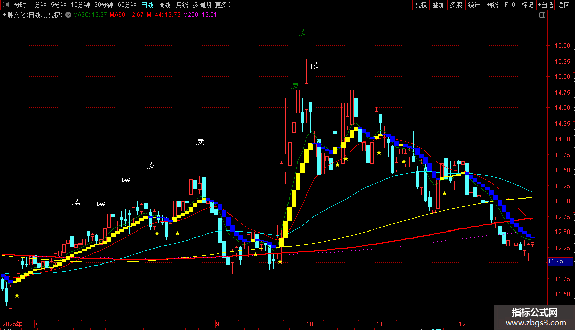
Task: Open the 统计 statistics tool
Action: click(474, 5)
